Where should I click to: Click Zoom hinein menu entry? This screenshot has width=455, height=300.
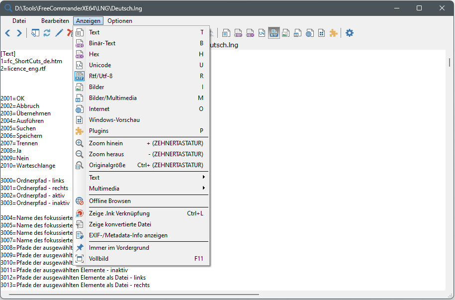coord(106,143)
